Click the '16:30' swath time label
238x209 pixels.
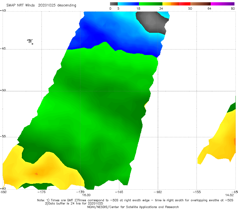(87, 195)
